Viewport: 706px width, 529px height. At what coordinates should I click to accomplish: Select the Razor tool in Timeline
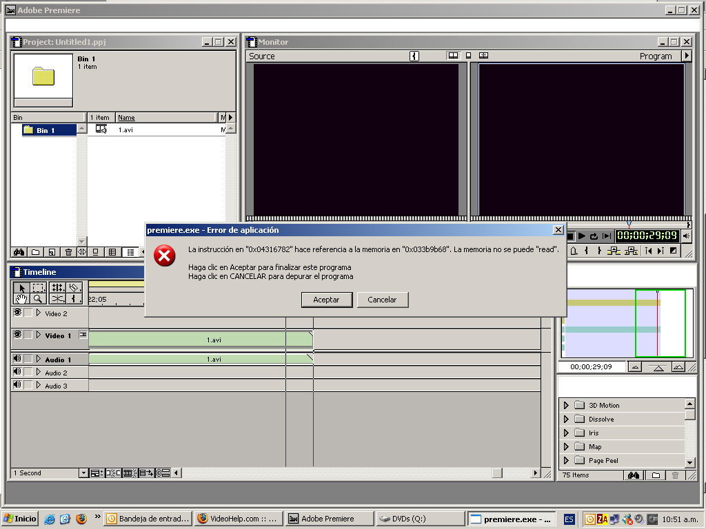point(74,287)
